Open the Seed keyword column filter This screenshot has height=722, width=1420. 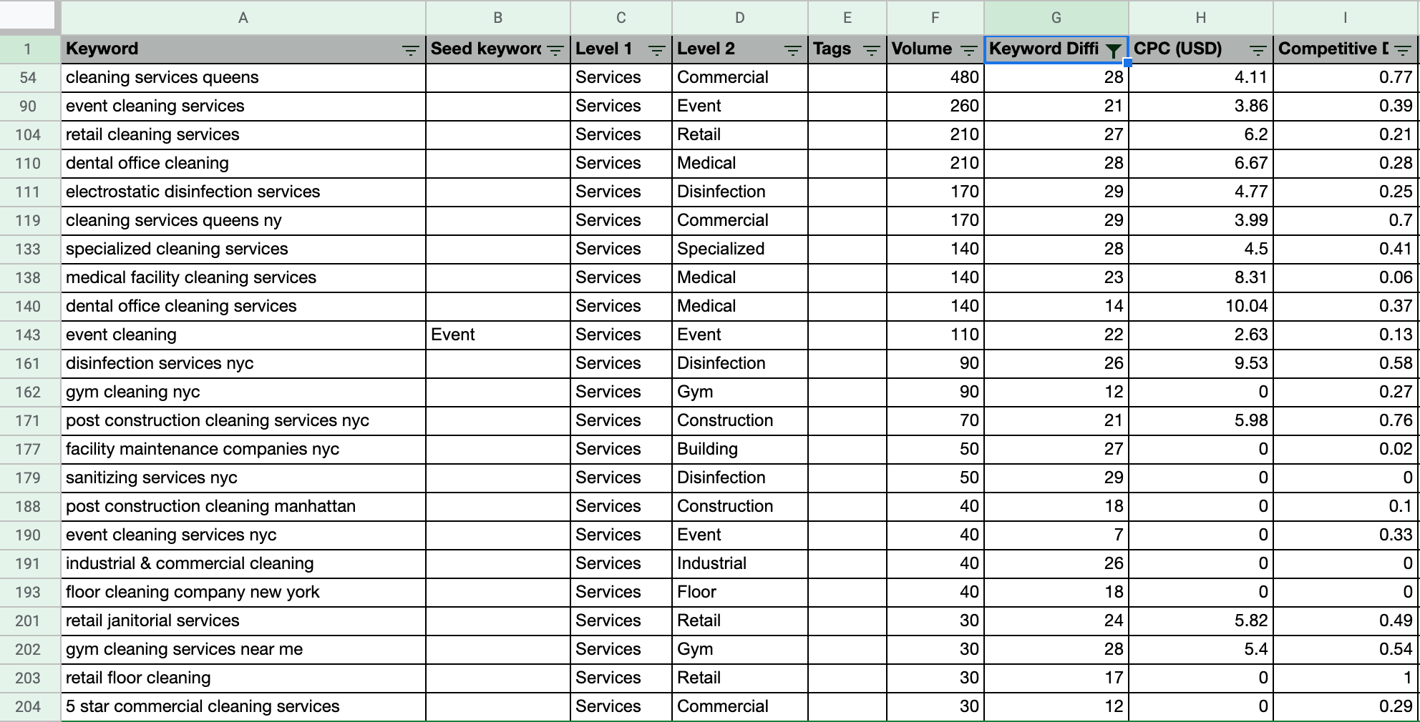tap(555, 50)
